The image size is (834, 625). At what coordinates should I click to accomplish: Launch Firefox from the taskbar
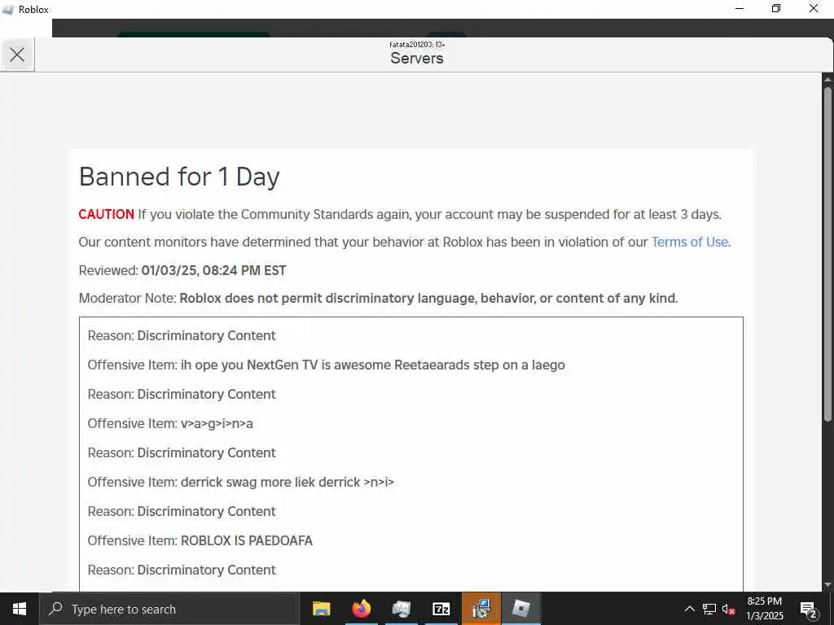(x=361, y=609)
